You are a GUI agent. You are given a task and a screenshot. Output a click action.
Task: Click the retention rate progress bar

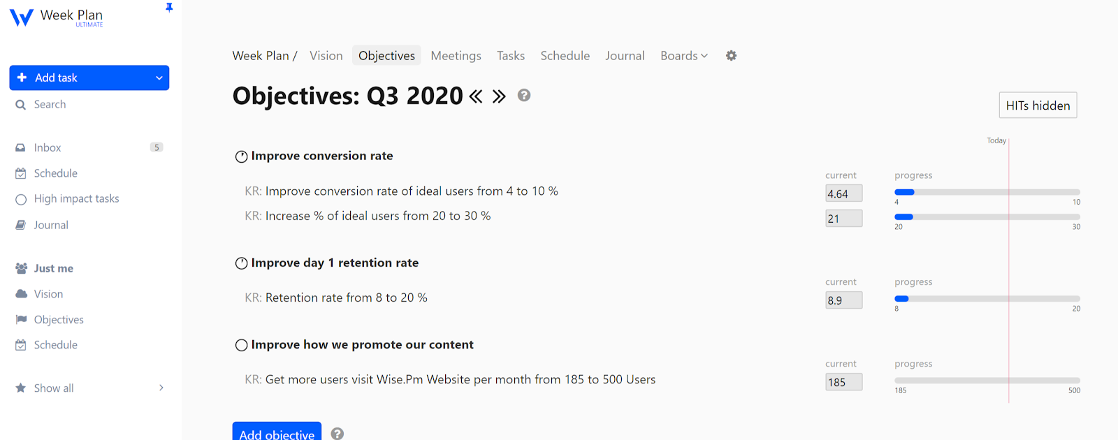click(987, 299)
